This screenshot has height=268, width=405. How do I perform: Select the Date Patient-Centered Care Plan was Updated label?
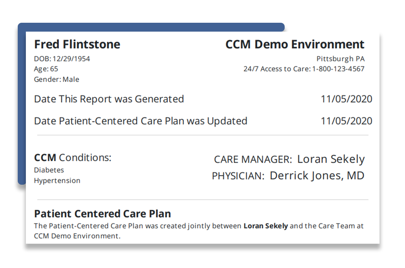tap(141, 121)
